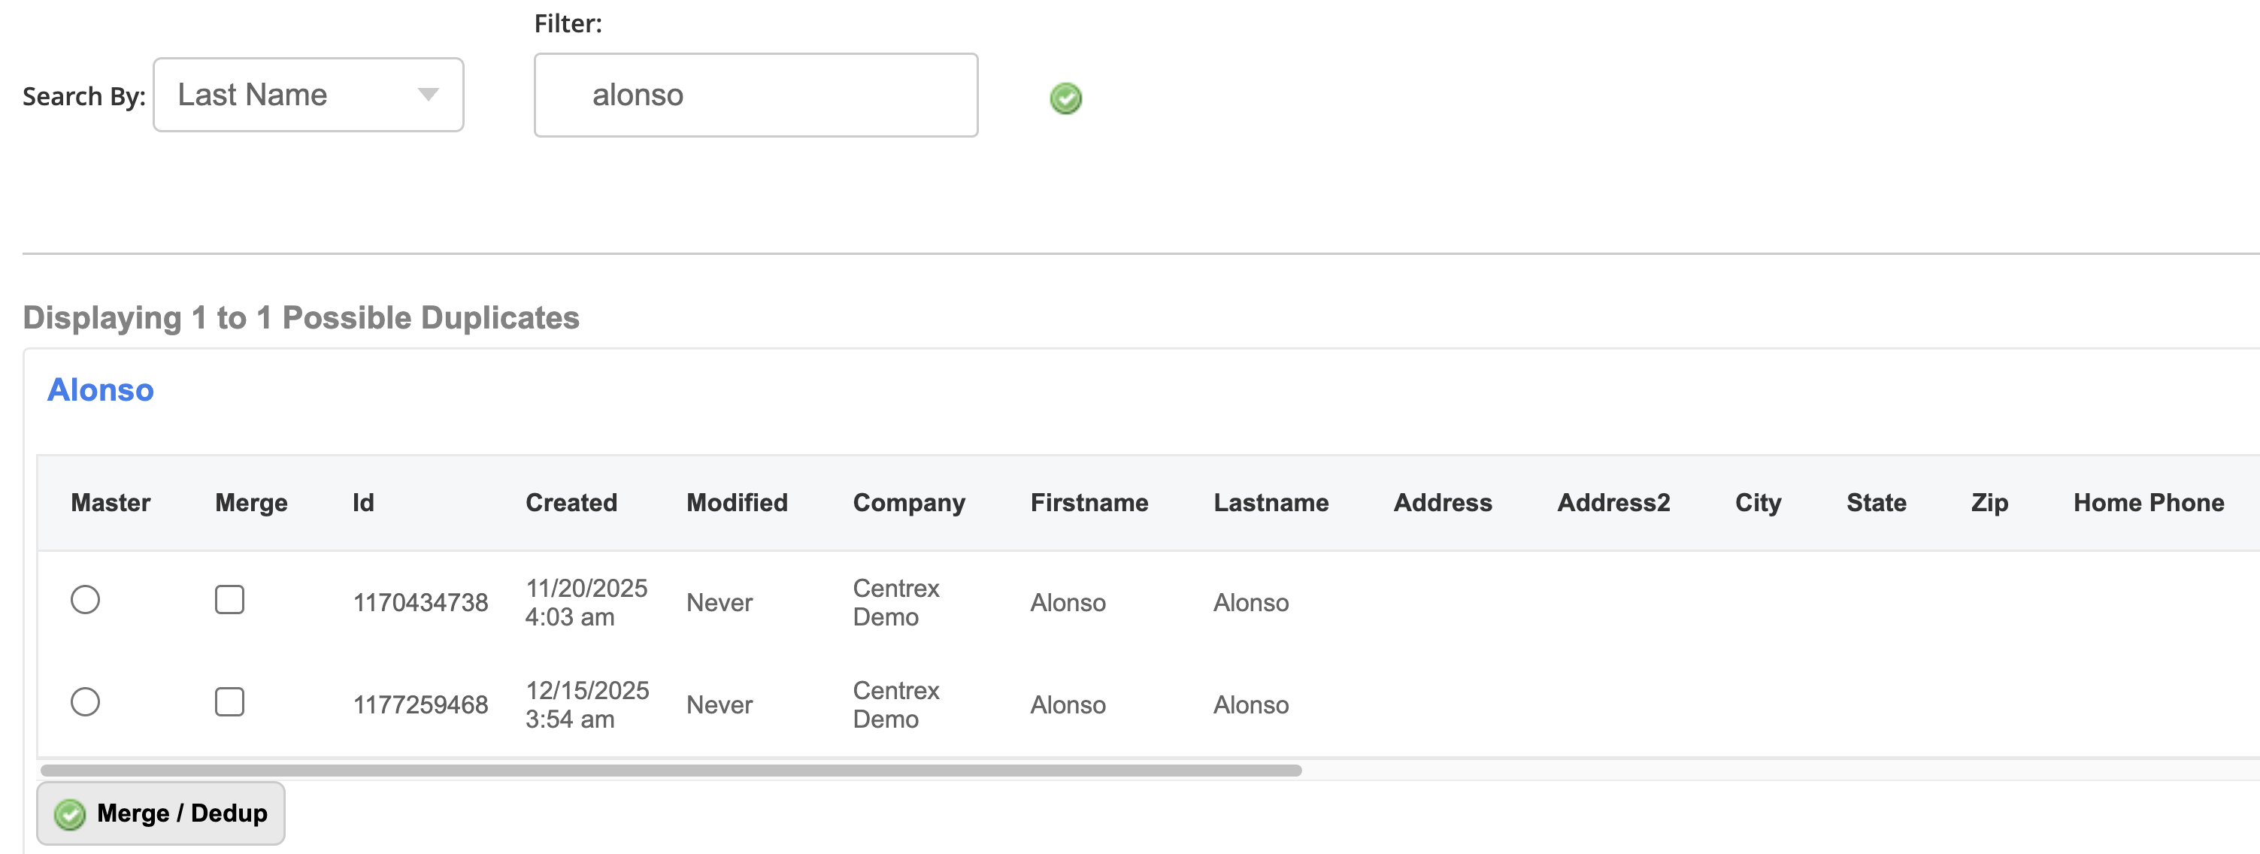Click the Search By label
2260x854 pixels.
coord(84,96)
